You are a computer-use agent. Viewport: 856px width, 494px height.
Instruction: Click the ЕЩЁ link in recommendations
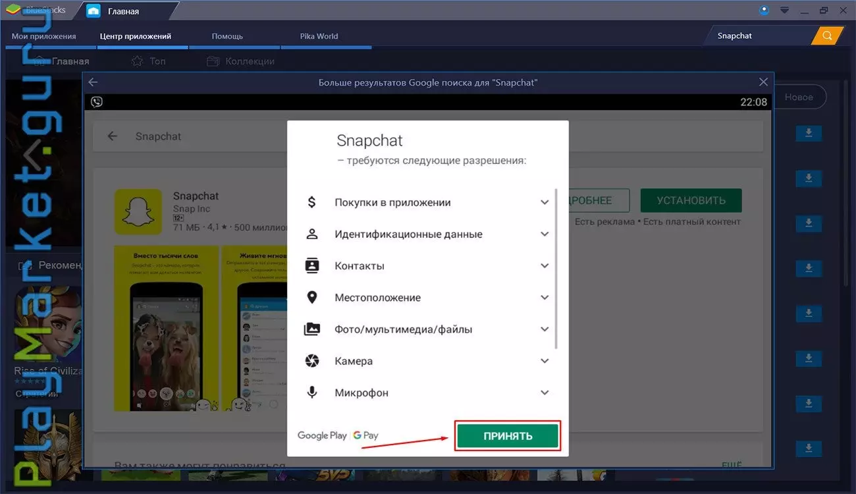pos(732,465)
